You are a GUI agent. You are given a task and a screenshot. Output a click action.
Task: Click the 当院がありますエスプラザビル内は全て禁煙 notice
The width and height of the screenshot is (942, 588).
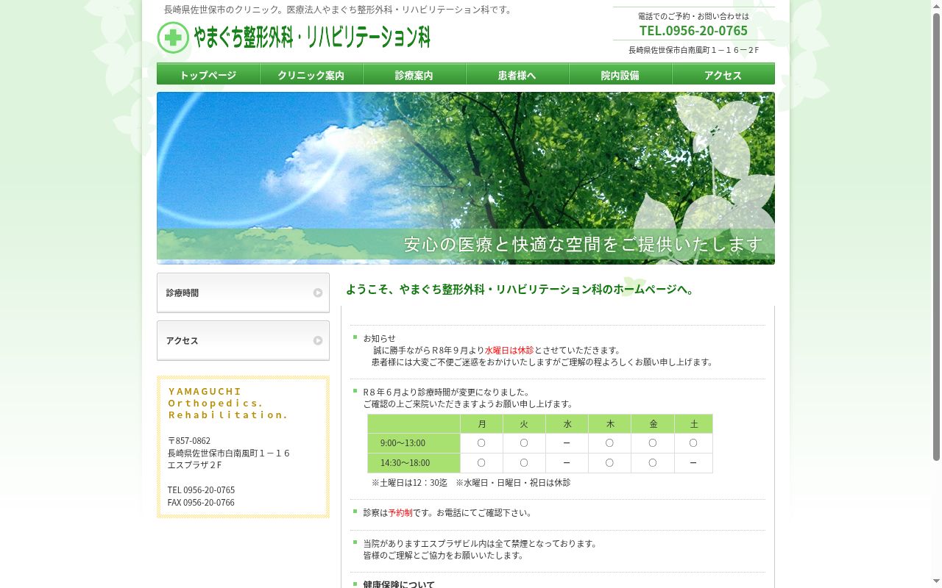(481, 544)
